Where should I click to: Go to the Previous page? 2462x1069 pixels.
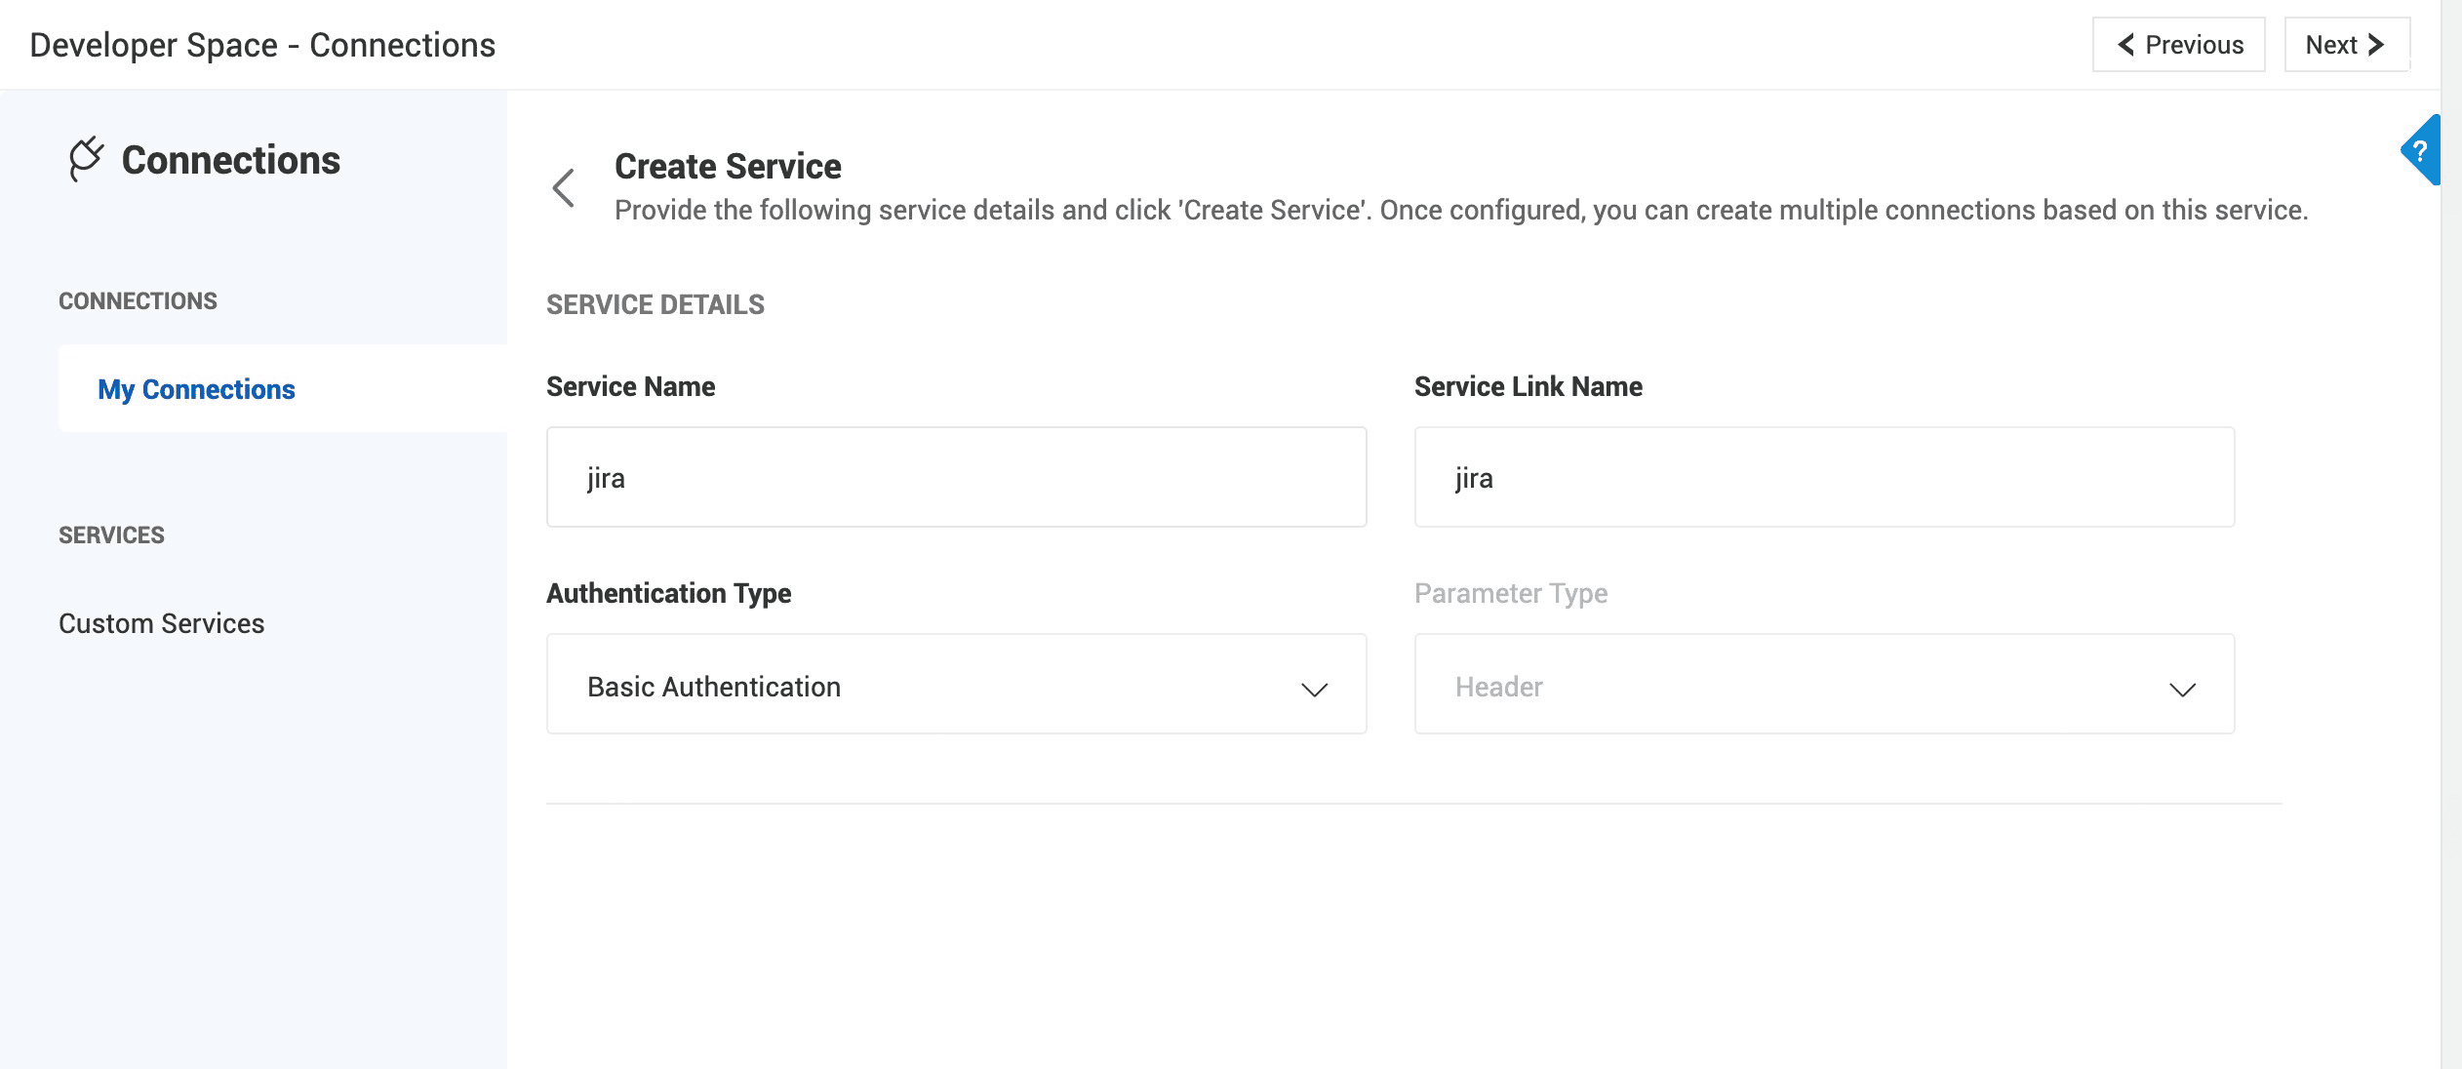[x=2178, y=45]
